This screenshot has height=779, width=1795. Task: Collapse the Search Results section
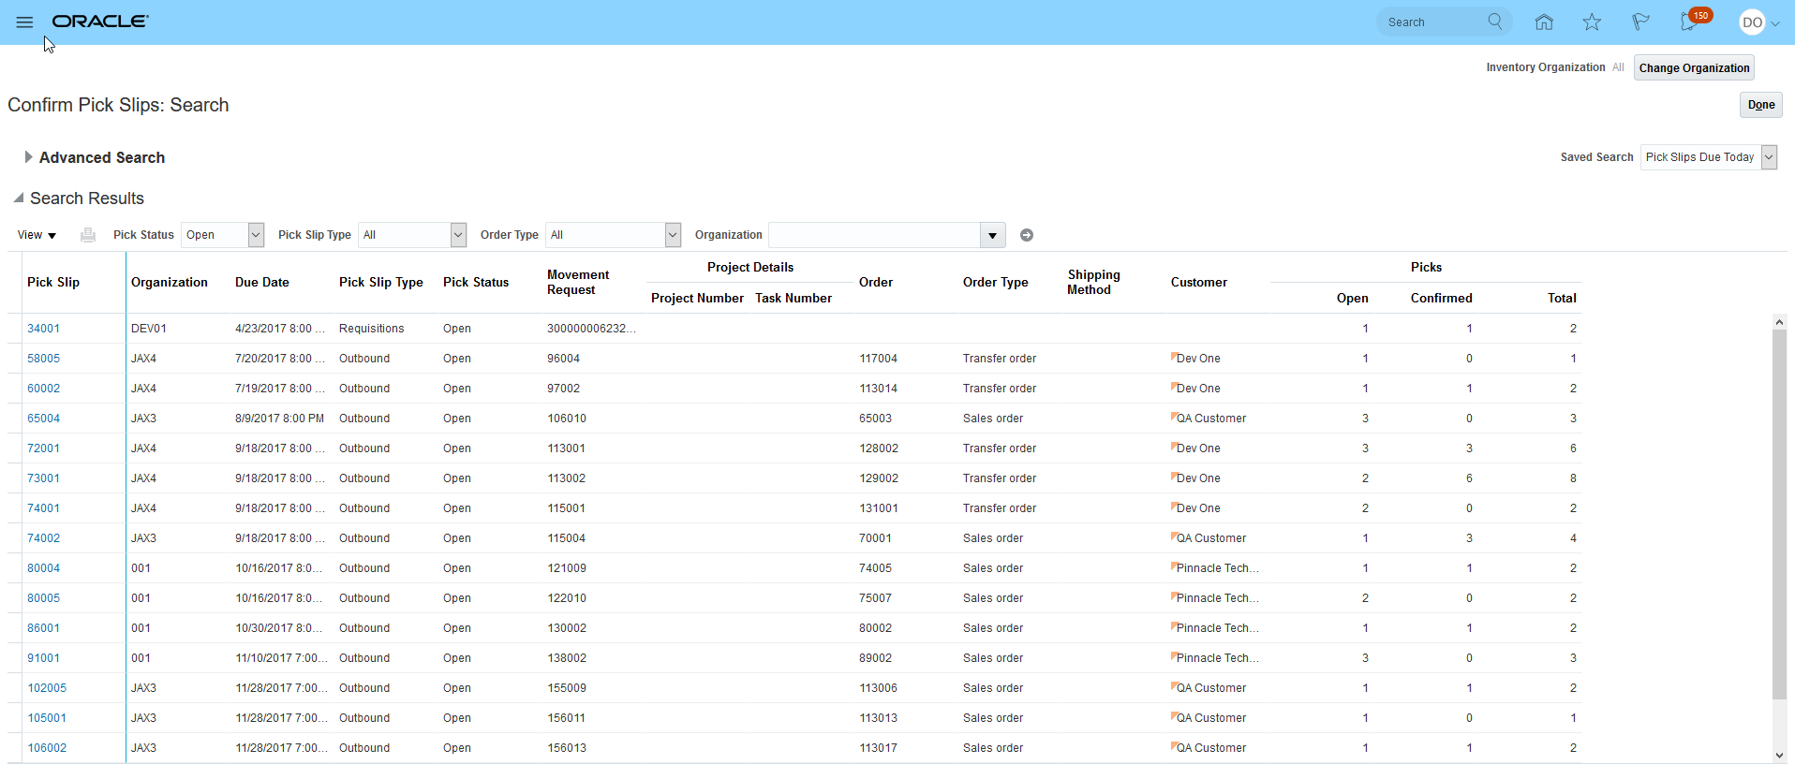coord(19,198)
